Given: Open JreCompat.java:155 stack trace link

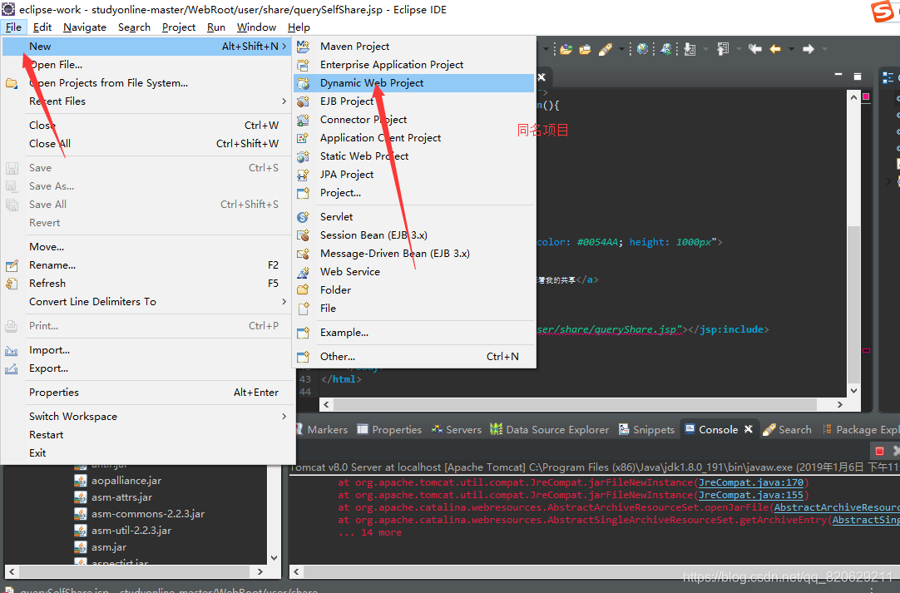Looking at the screenshot, I should (751, 495).
